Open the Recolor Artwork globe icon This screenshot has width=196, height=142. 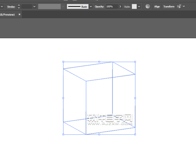[x=148, y=6]
